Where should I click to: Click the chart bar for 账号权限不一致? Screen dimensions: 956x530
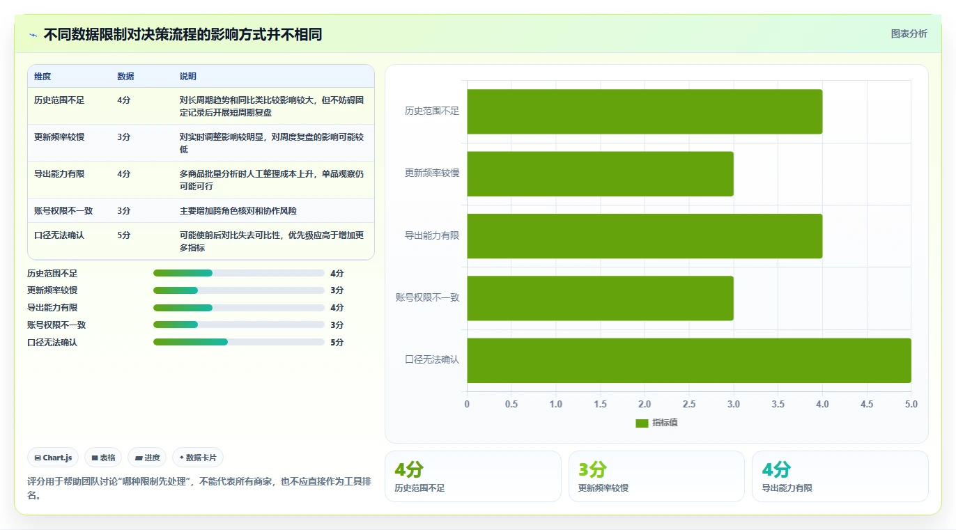click(600, 298)
